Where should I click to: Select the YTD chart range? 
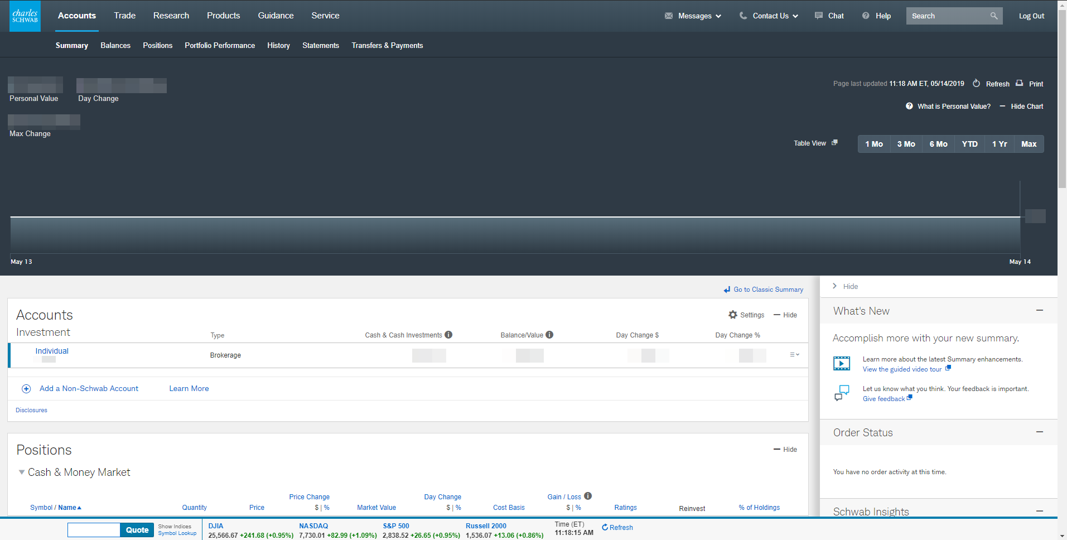click(x=969, y=144)
